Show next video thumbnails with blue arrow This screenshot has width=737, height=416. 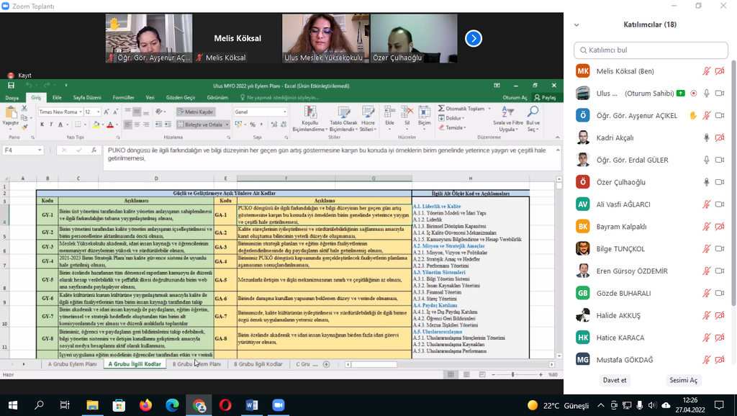[473, 38]
